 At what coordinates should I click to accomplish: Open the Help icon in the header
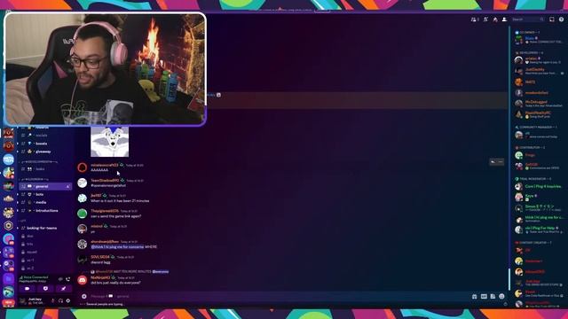click(x=561, y=19)
